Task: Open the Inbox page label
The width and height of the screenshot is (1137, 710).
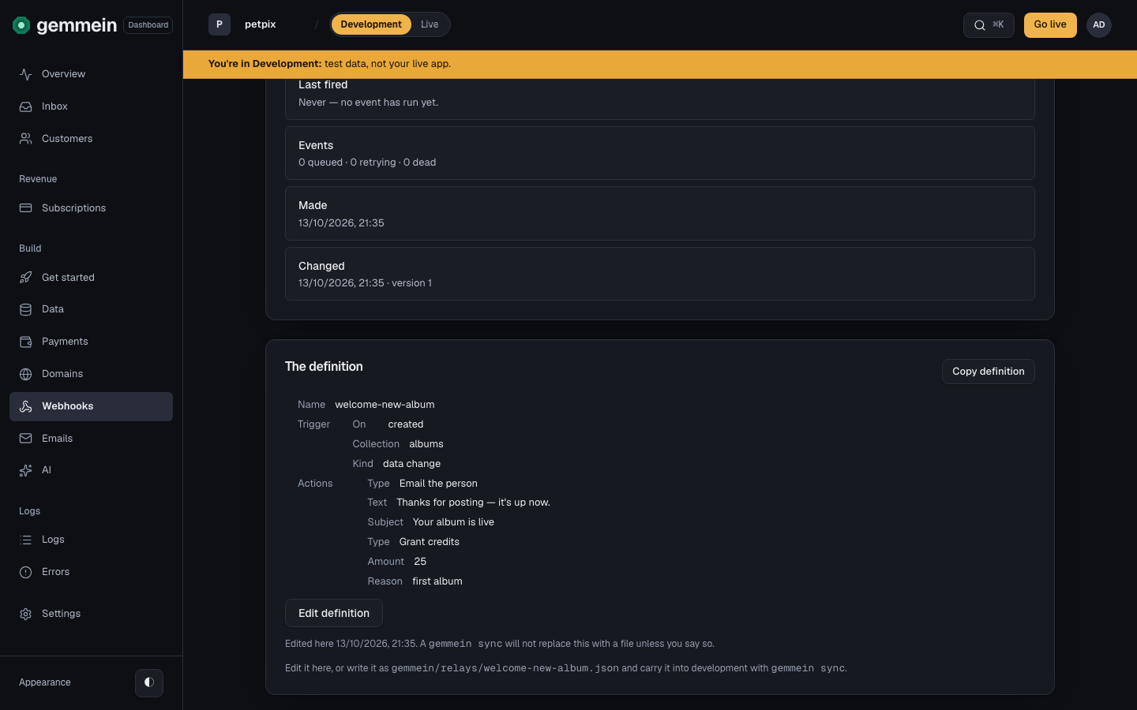Action: [x=54, y=106]
